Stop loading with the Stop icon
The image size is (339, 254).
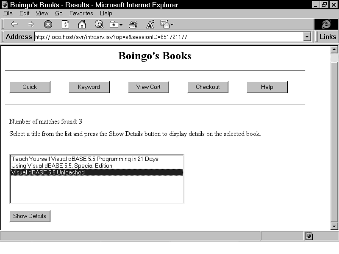[48, 24]
